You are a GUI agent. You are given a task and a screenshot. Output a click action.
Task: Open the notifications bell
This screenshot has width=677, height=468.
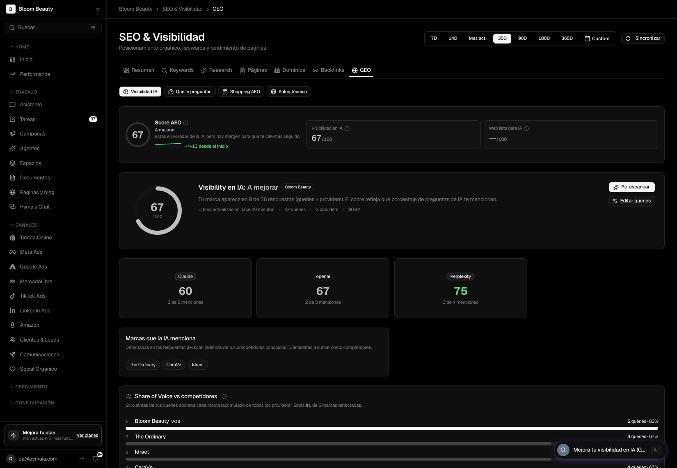(95, 459)
